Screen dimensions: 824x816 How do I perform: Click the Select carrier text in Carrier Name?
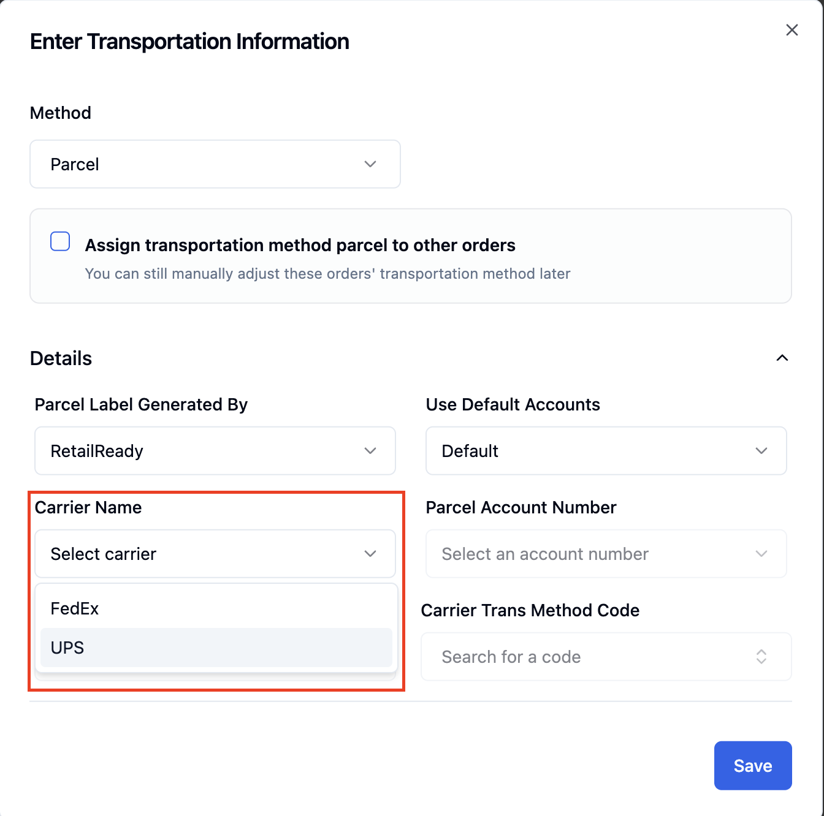click(104, 554)
